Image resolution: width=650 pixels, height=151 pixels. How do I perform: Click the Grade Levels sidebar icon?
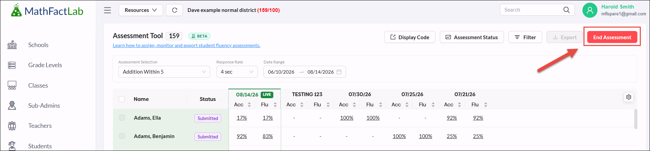(12, 65)
